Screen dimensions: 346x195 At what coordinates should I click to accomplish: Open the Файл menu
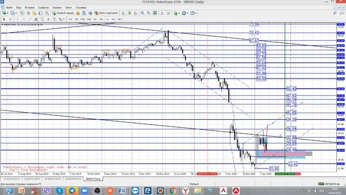9,7
